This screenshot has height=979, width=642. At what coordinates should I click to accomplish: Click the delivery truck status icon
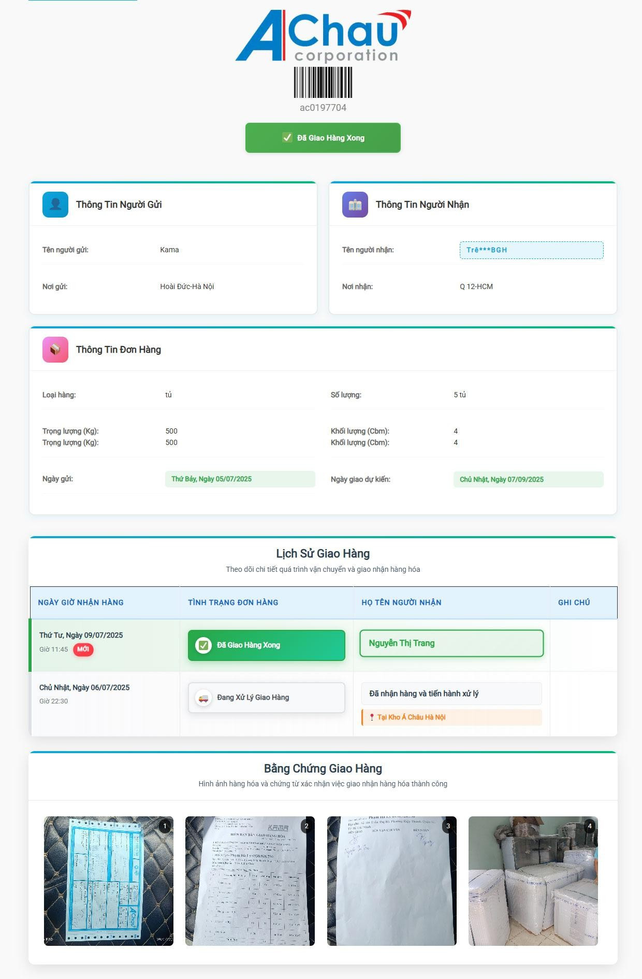point(203,698)
